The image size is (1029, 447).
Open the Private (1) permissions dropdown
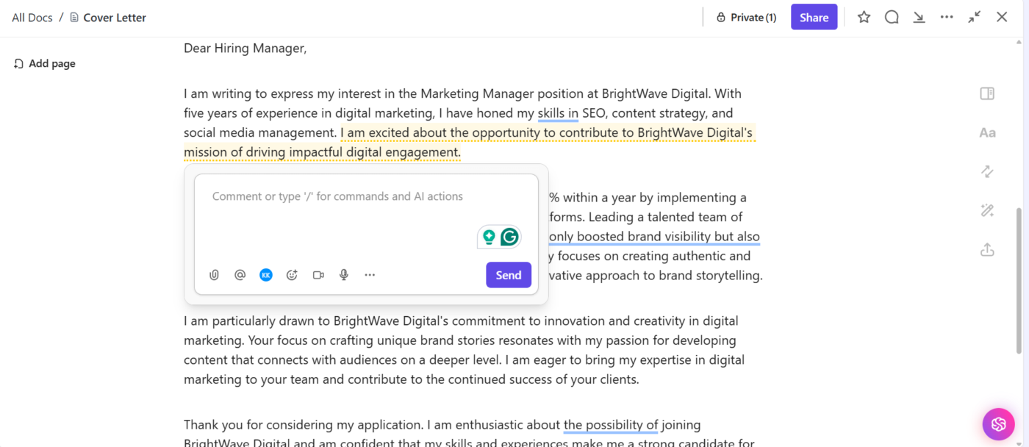[x=746, y=18]
